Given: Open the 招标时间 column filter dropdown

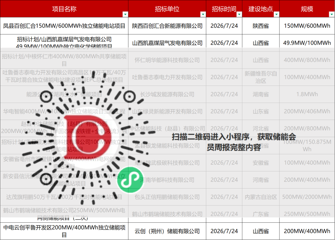Looking at the screenshot, I should [239, 14].
